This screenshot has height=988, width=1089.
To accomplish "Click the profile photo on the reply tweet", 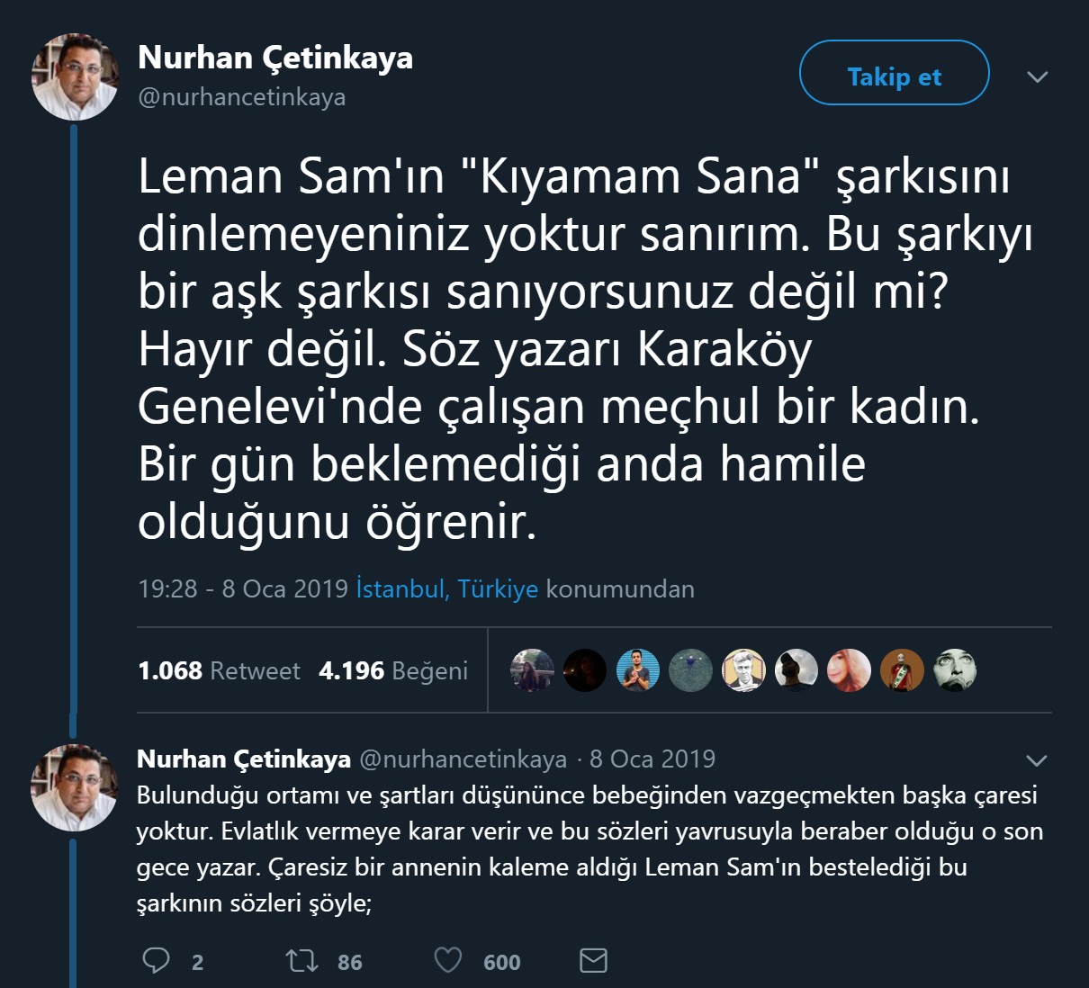I will (x=75, y=786).
